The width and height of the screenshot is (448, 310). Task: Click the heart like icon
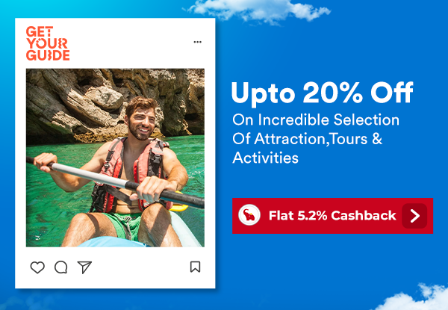coord(37,267)
